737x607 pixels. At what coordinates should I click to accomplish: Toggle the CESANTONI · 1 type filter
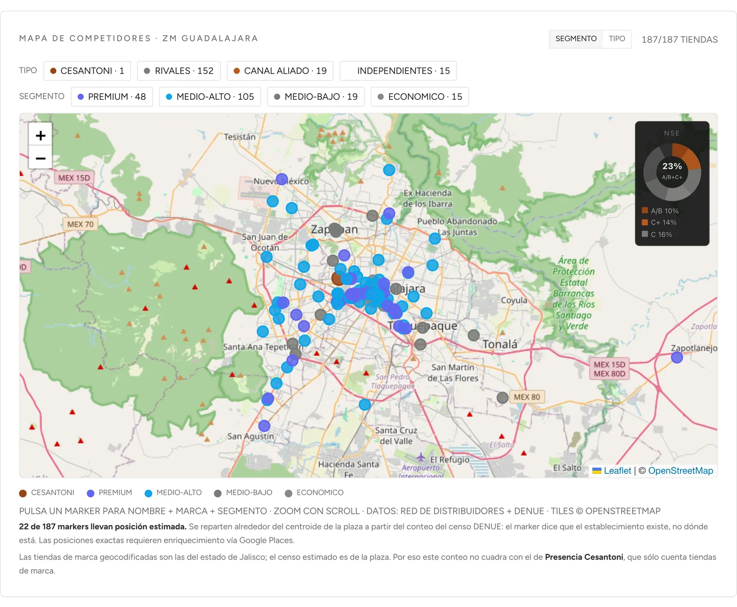point(87,71)
